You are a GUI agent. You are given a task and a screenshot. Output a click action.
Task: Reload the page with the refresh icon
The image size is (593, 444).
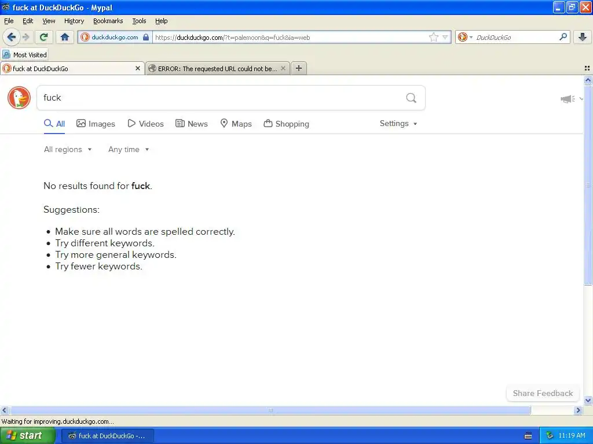tap(43, 37)
